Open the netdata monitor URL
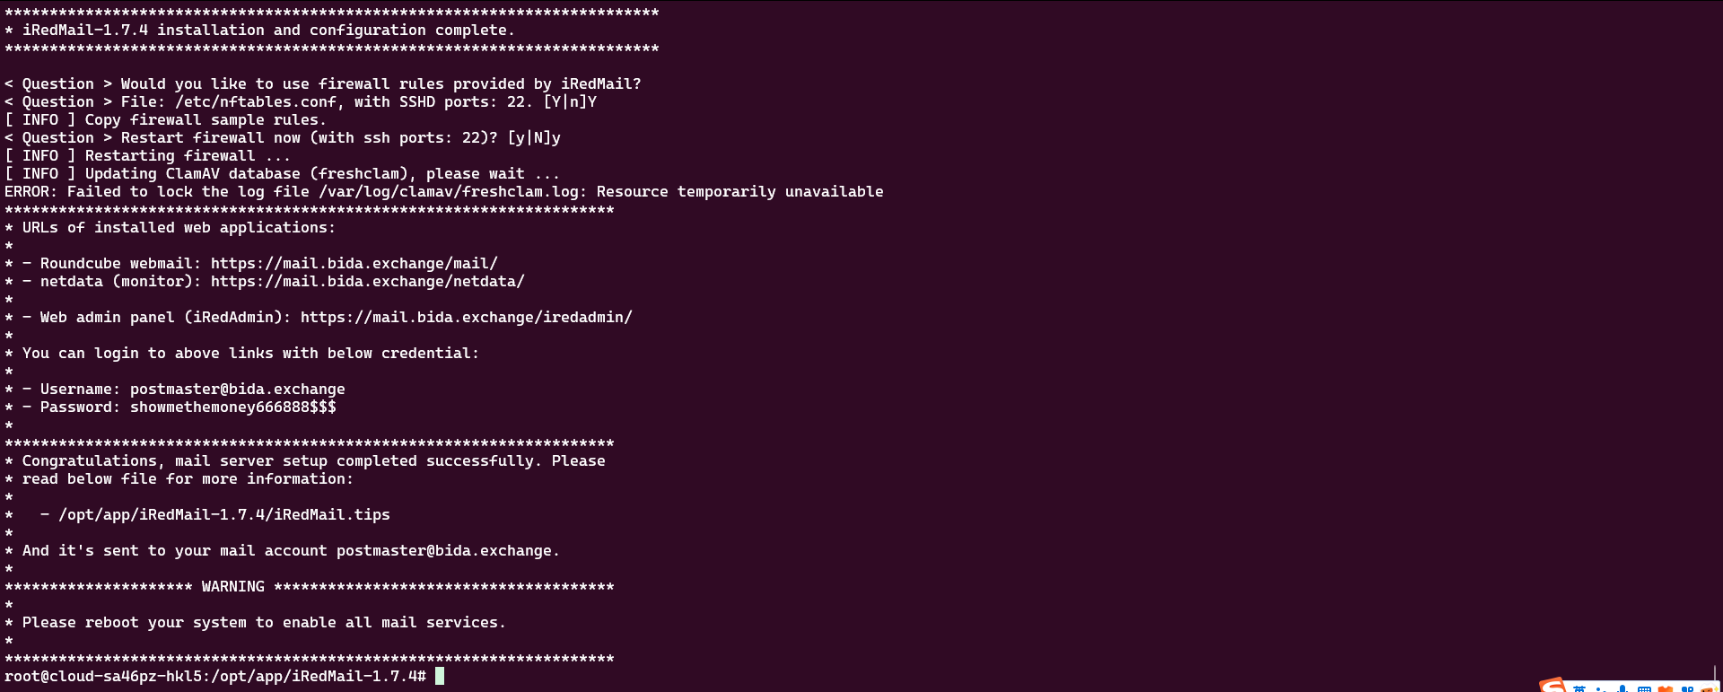Image resolution: width=1723 pixels, height=692 pixels. [367, 282]
